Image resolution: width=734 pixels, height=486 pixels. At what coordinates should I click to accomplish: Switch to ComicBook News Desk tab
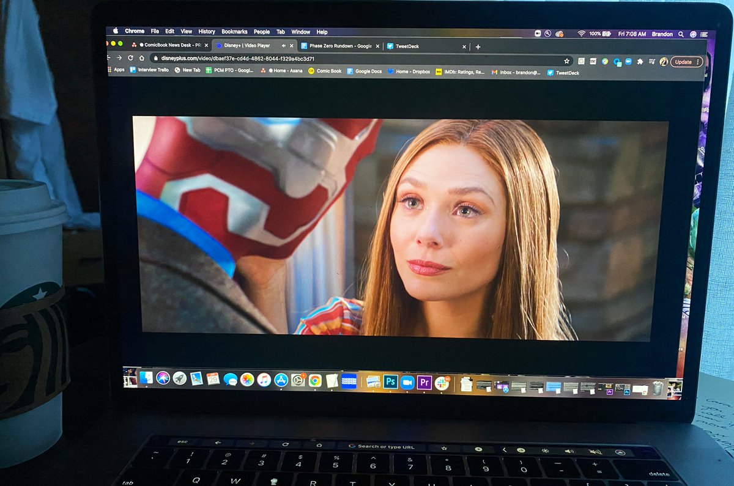pos(169,45)
